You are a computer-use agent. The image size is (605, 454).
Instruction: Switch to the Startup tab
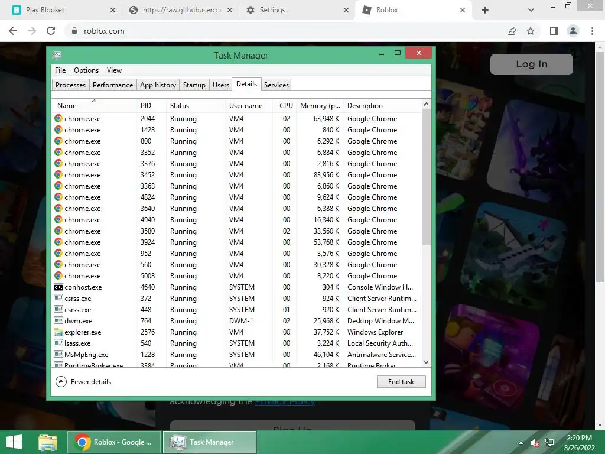tap(194, 85)
